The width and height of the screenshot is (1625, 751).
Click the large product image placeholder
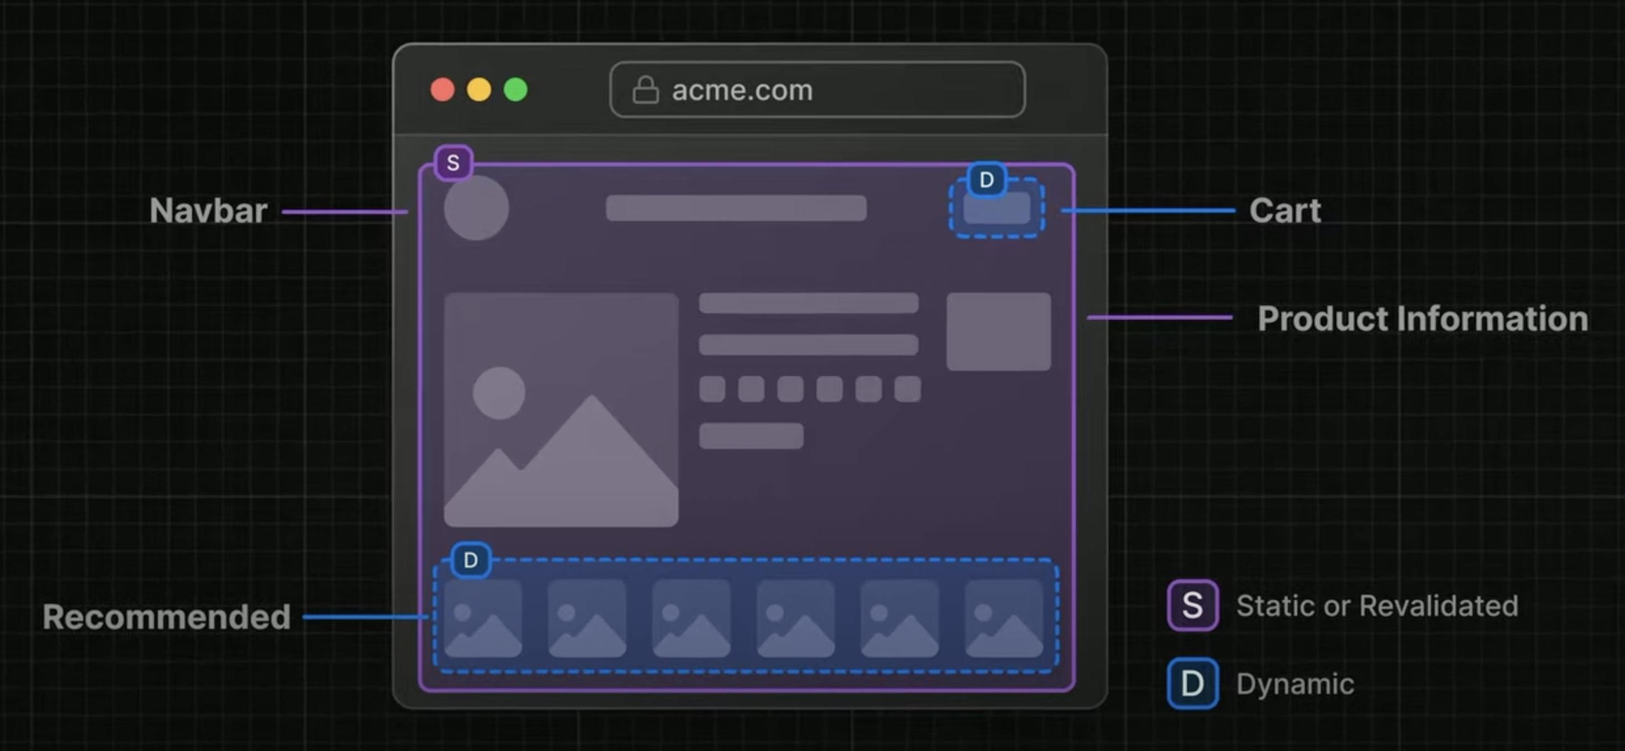561,410
